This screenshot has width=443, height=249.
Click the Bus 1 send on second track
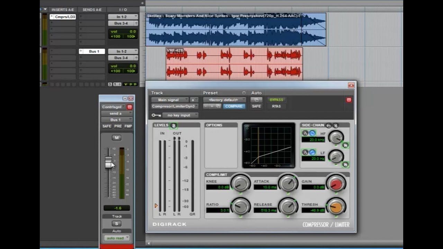(92, 51)
